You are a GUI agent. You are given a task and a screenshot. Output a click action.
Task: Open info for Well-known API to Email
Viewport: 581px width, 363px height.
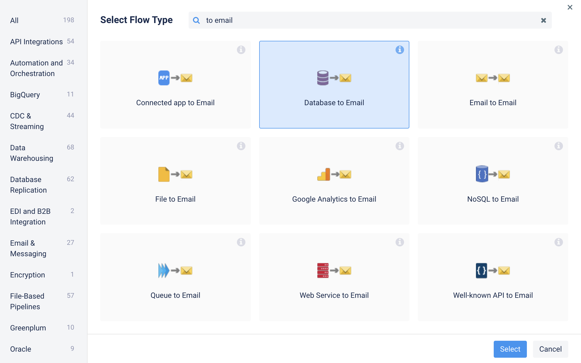[x=558, y=242]
